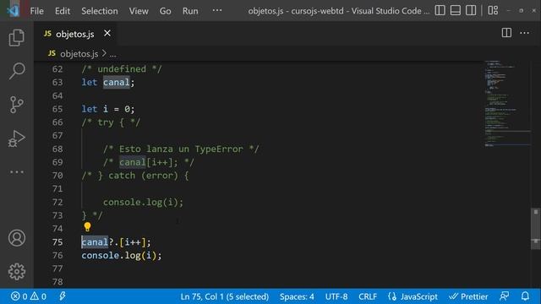Open the feedback icon in status bar
Viewport: 541px width, 304px height.
click(x=504, y=296)
